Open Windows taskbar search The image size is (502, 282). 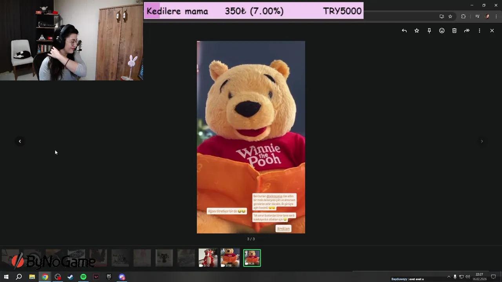point(19,277)
